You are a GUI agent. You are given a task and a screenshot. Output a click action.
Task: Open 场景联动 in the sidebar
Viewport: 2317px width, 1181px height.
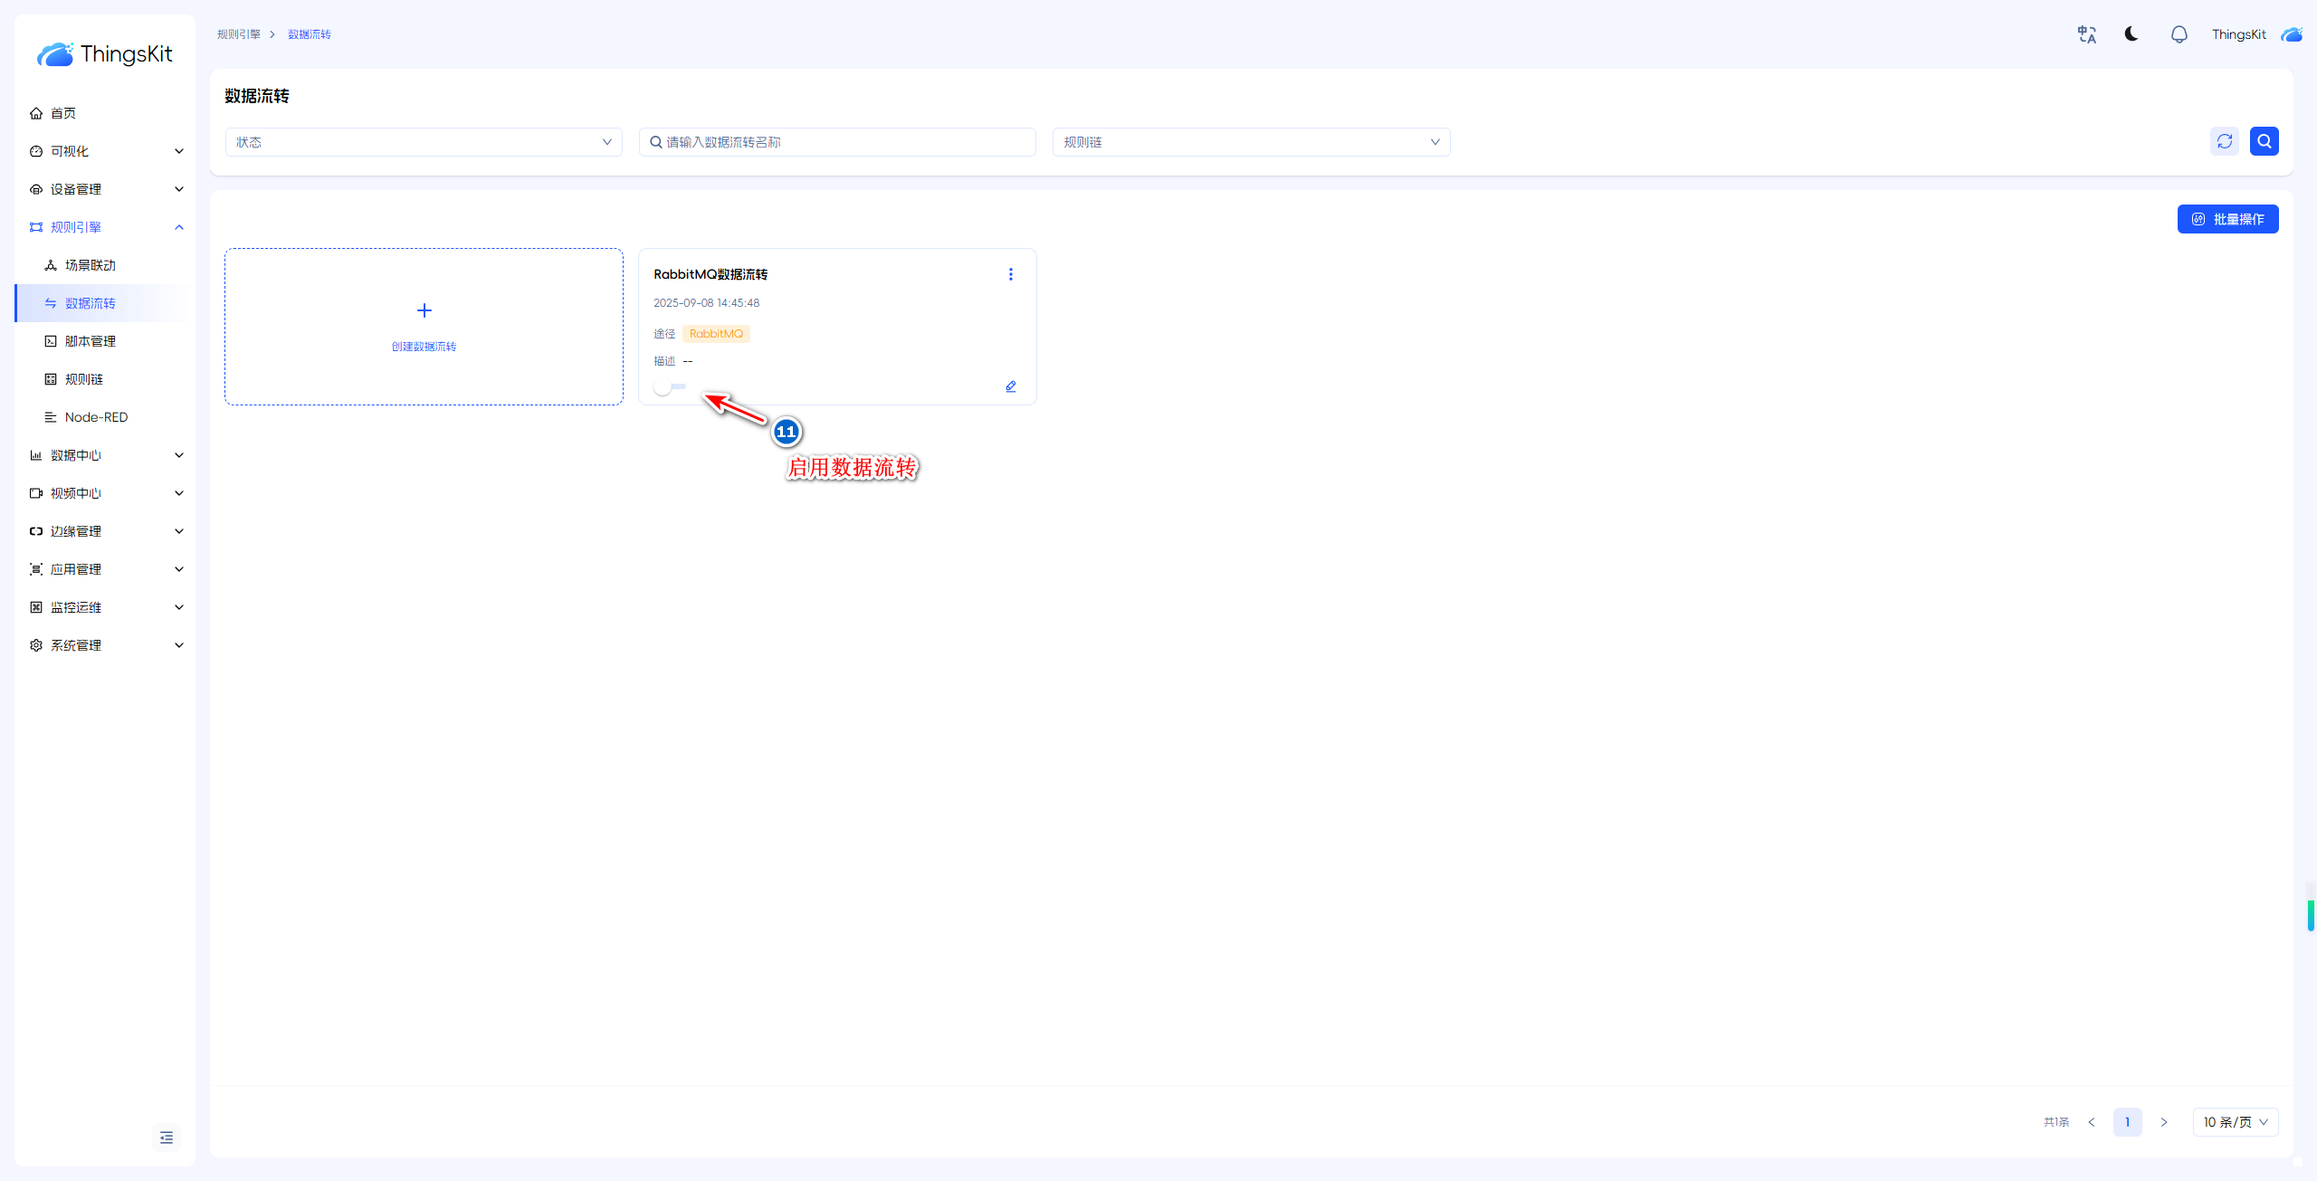[x=91, y=265]
